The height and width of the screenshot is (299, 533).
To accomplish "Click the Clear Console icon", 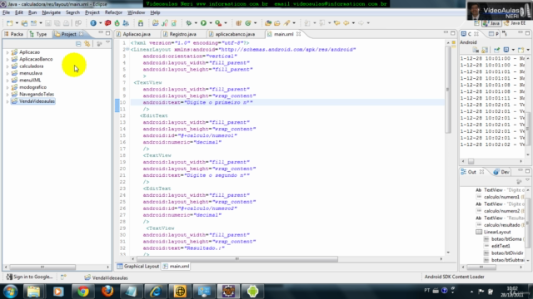I will click(x=476, y=50).
